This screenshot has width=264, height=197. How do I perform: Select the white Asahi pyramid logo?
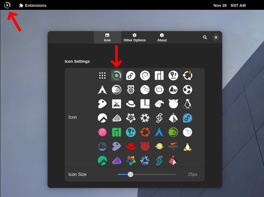pos(173,118)
